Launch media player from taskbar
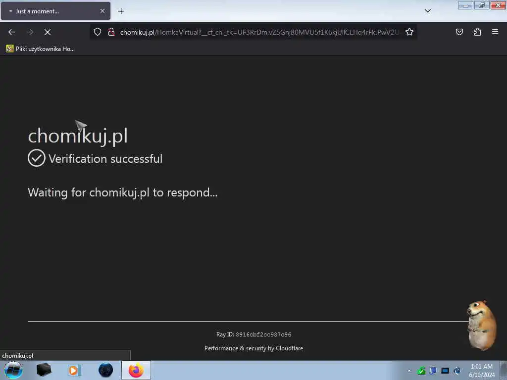The image size is (507, 380). [x=73, y=370]
